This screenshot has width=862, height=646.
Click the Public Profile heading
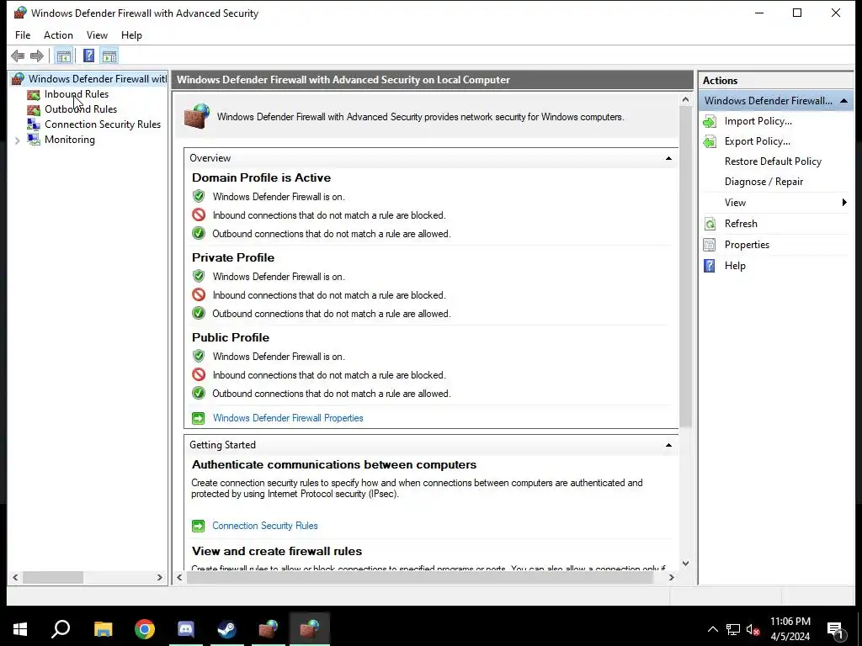click(x=231, y=338)
